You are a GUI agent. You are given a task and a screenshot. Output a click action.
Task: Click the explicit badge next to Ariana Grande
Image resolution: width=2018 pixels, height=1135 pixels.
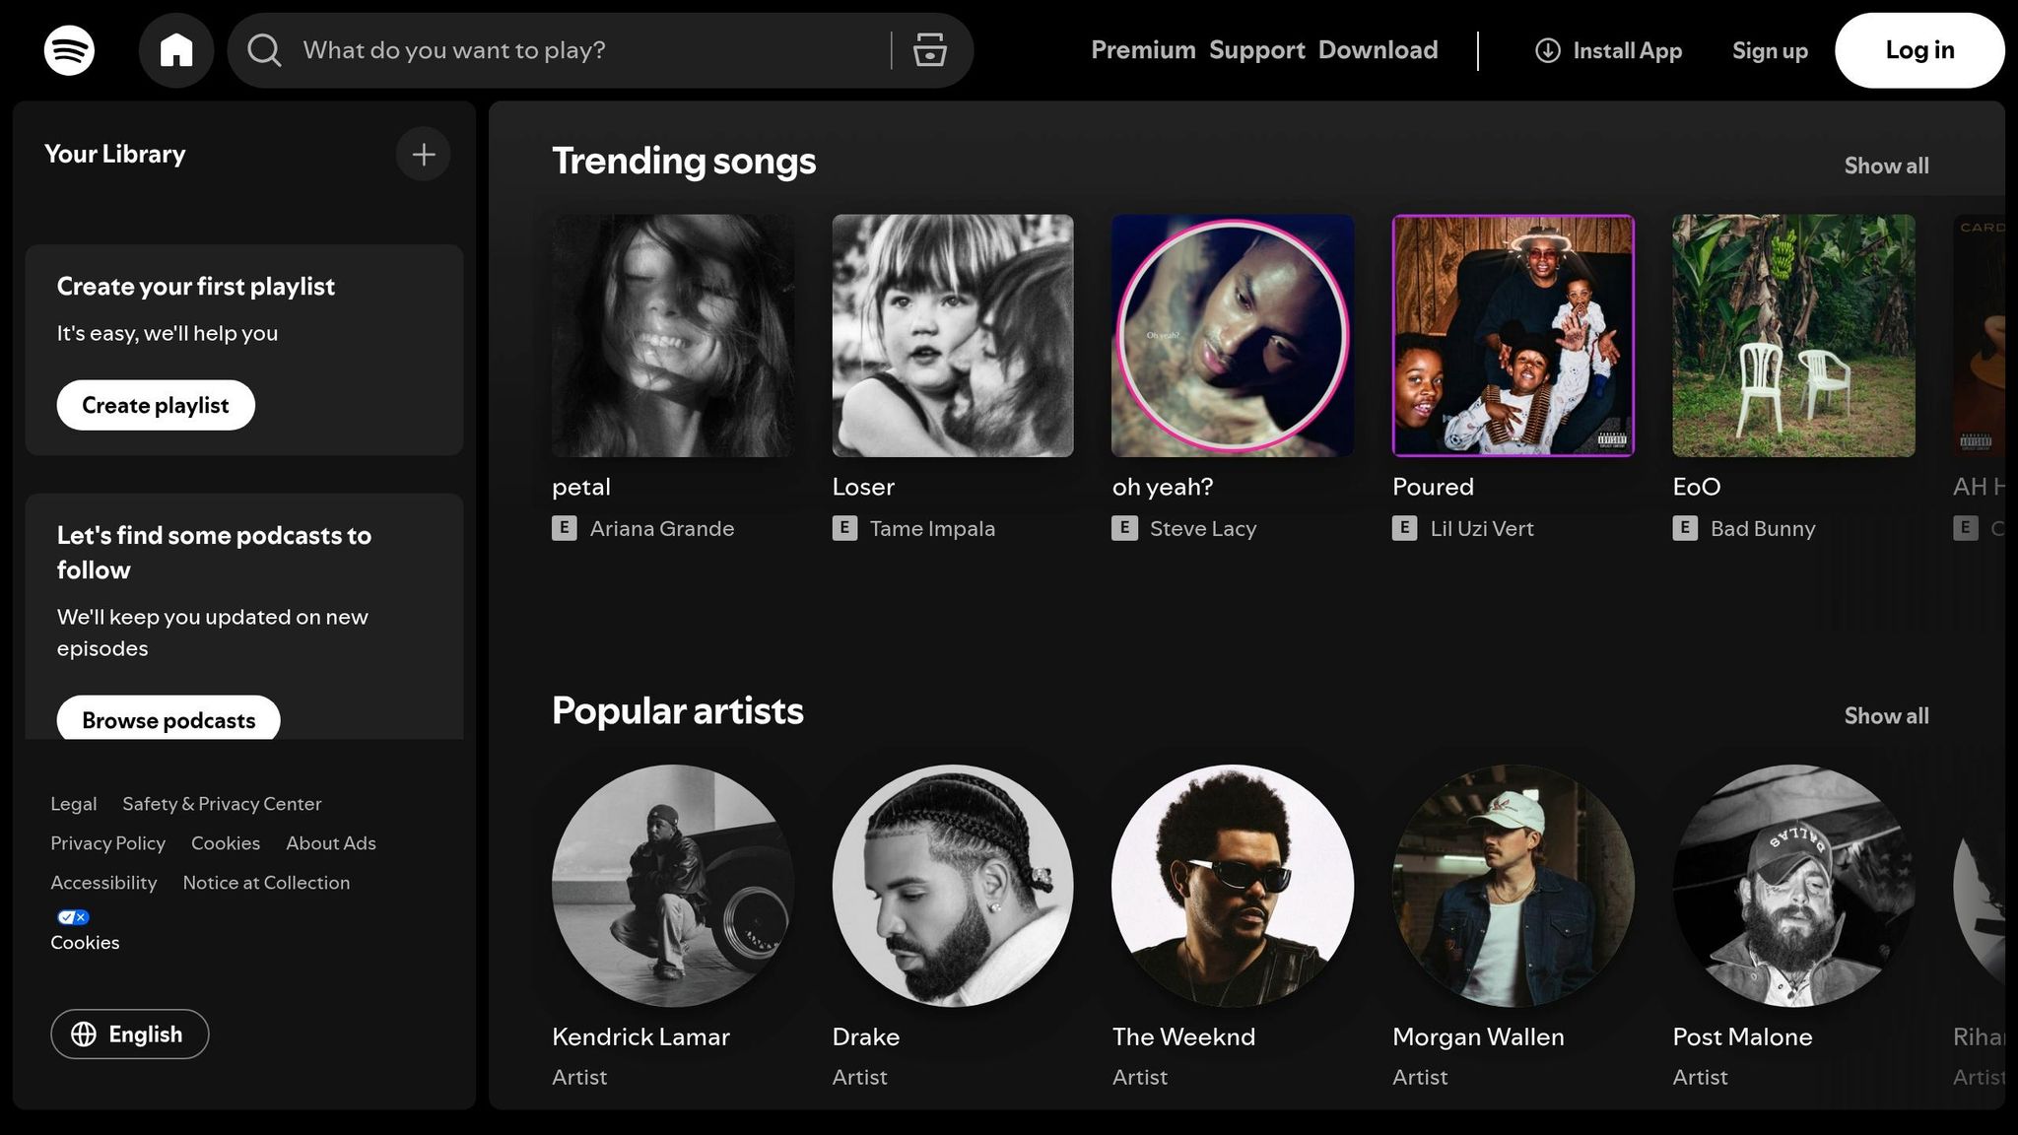564,528
